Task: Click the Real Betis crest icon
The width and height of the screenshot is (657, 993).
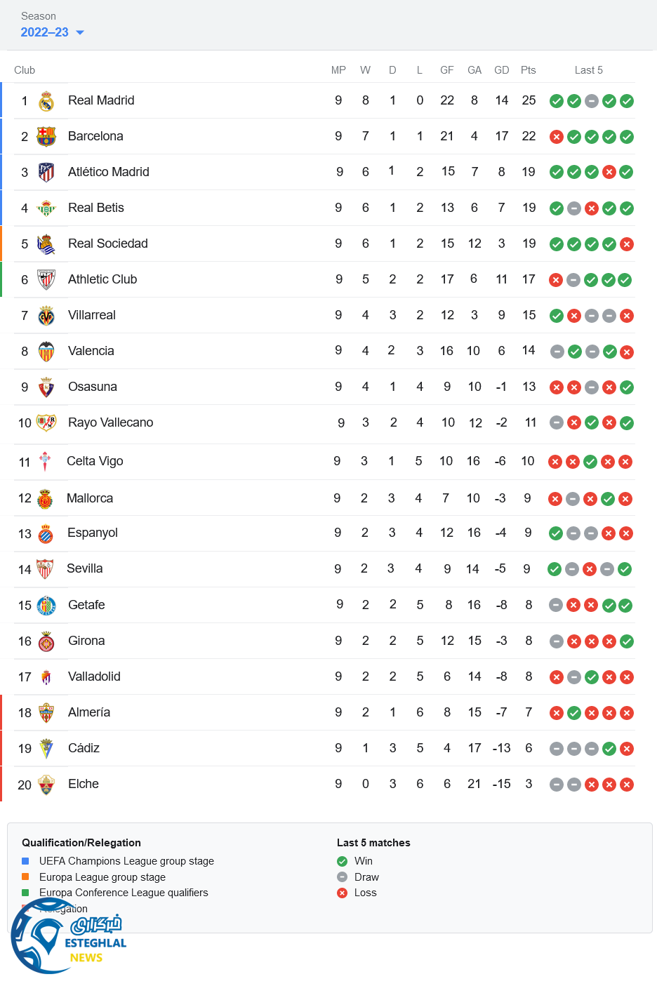Action: pos(46,208)
